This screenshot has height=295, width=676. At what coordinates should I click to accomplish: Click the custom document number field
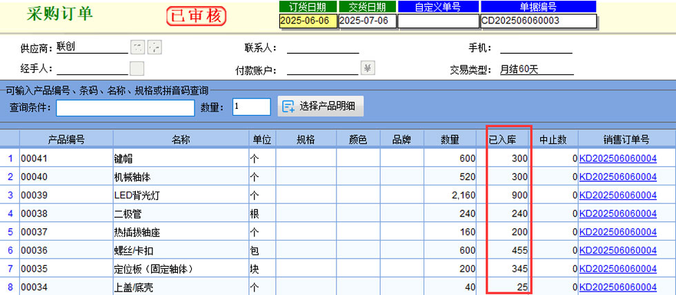[x=437, y=21]
